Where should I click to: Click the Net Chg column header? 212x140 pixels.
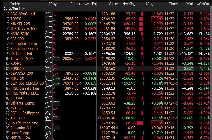(129, 4)
